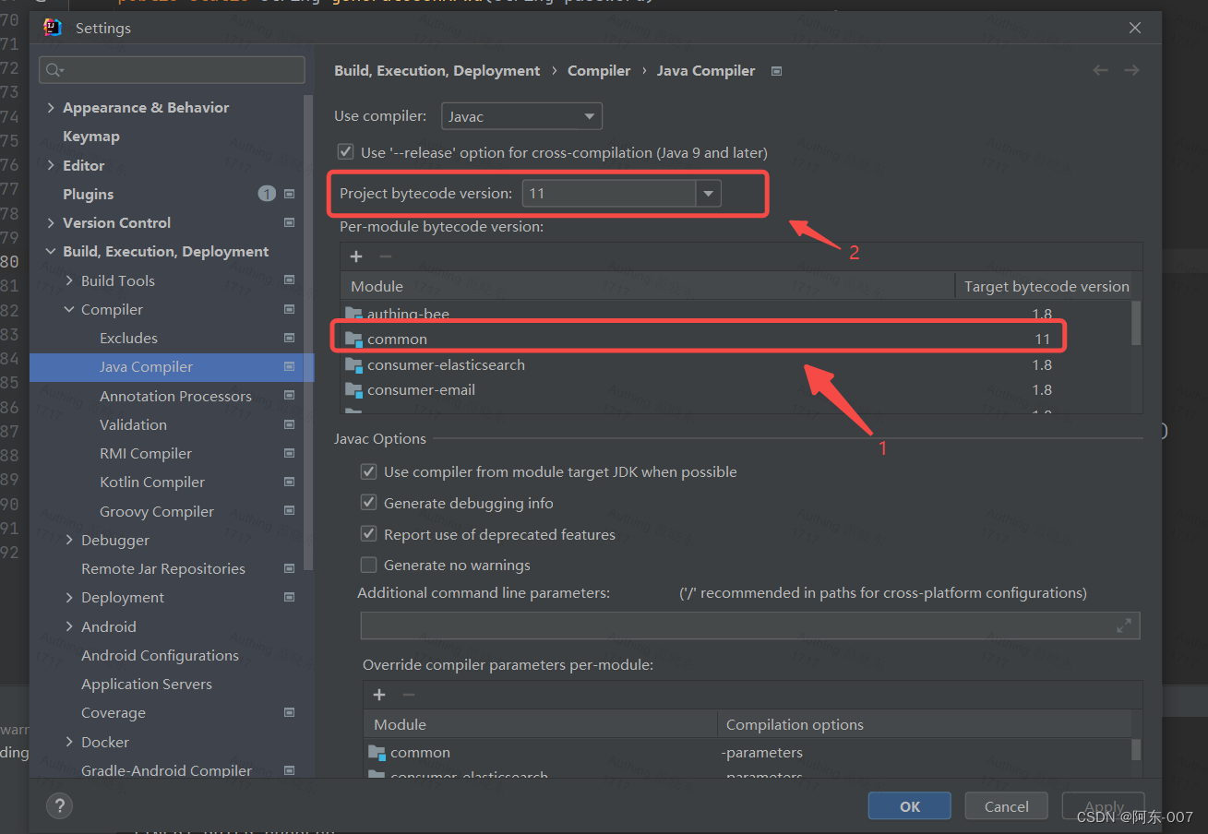This screenshot has width=1208, height=834.
Task: Expand the Version Control tree node
Action: tap(51, 222)
